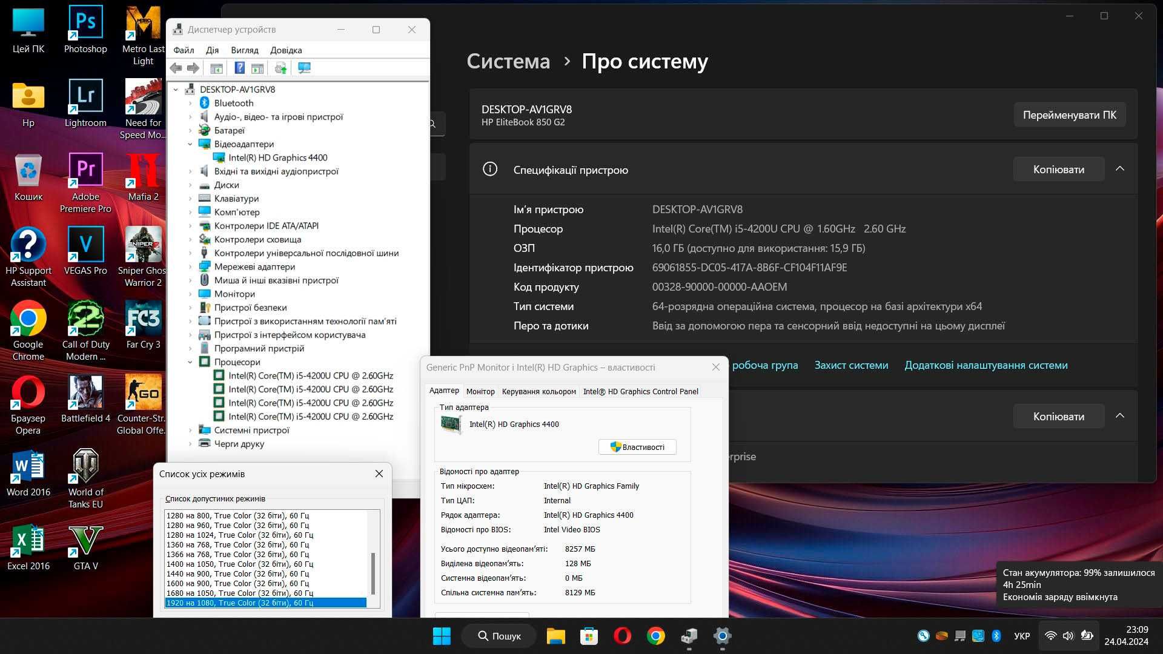This screenshot has height=654, width=1163.
Task: Expand the Клавіатури tree node
Action: click(190, 199)
